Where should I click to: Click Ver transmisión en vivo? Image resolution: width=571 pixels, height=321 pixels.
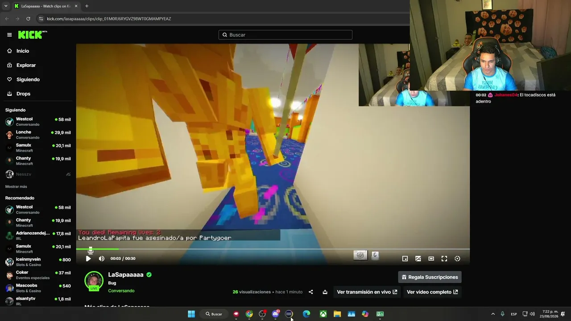[367, 292]
